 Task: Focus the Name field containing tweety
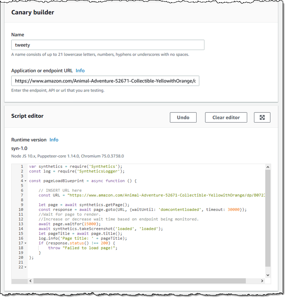coord(108,45)
